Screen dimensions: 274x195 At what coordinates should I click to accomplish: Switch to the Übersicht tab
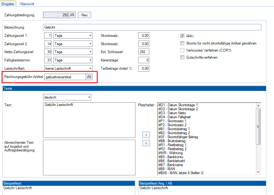[27, 4]
